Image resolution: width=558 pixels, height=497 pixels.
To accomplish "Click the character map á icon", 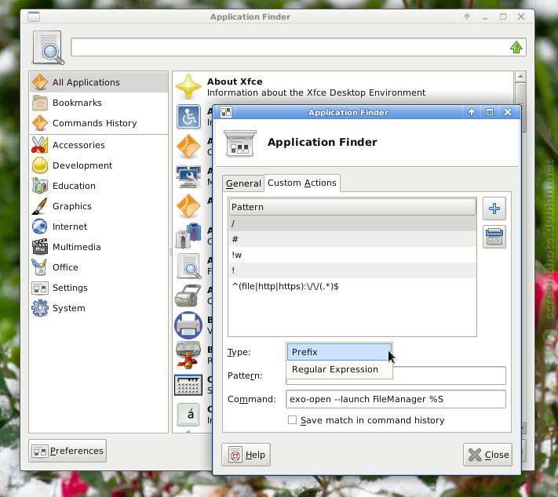I will 188,414.
